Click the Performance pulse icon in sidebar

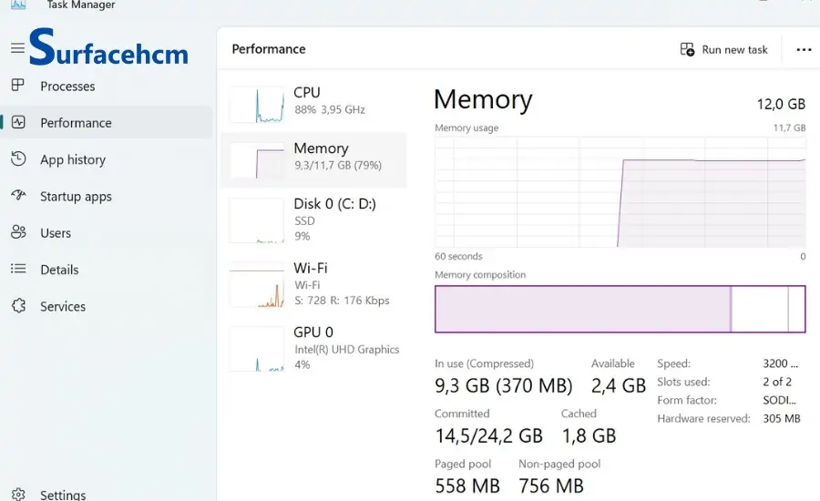coord(18,122)
